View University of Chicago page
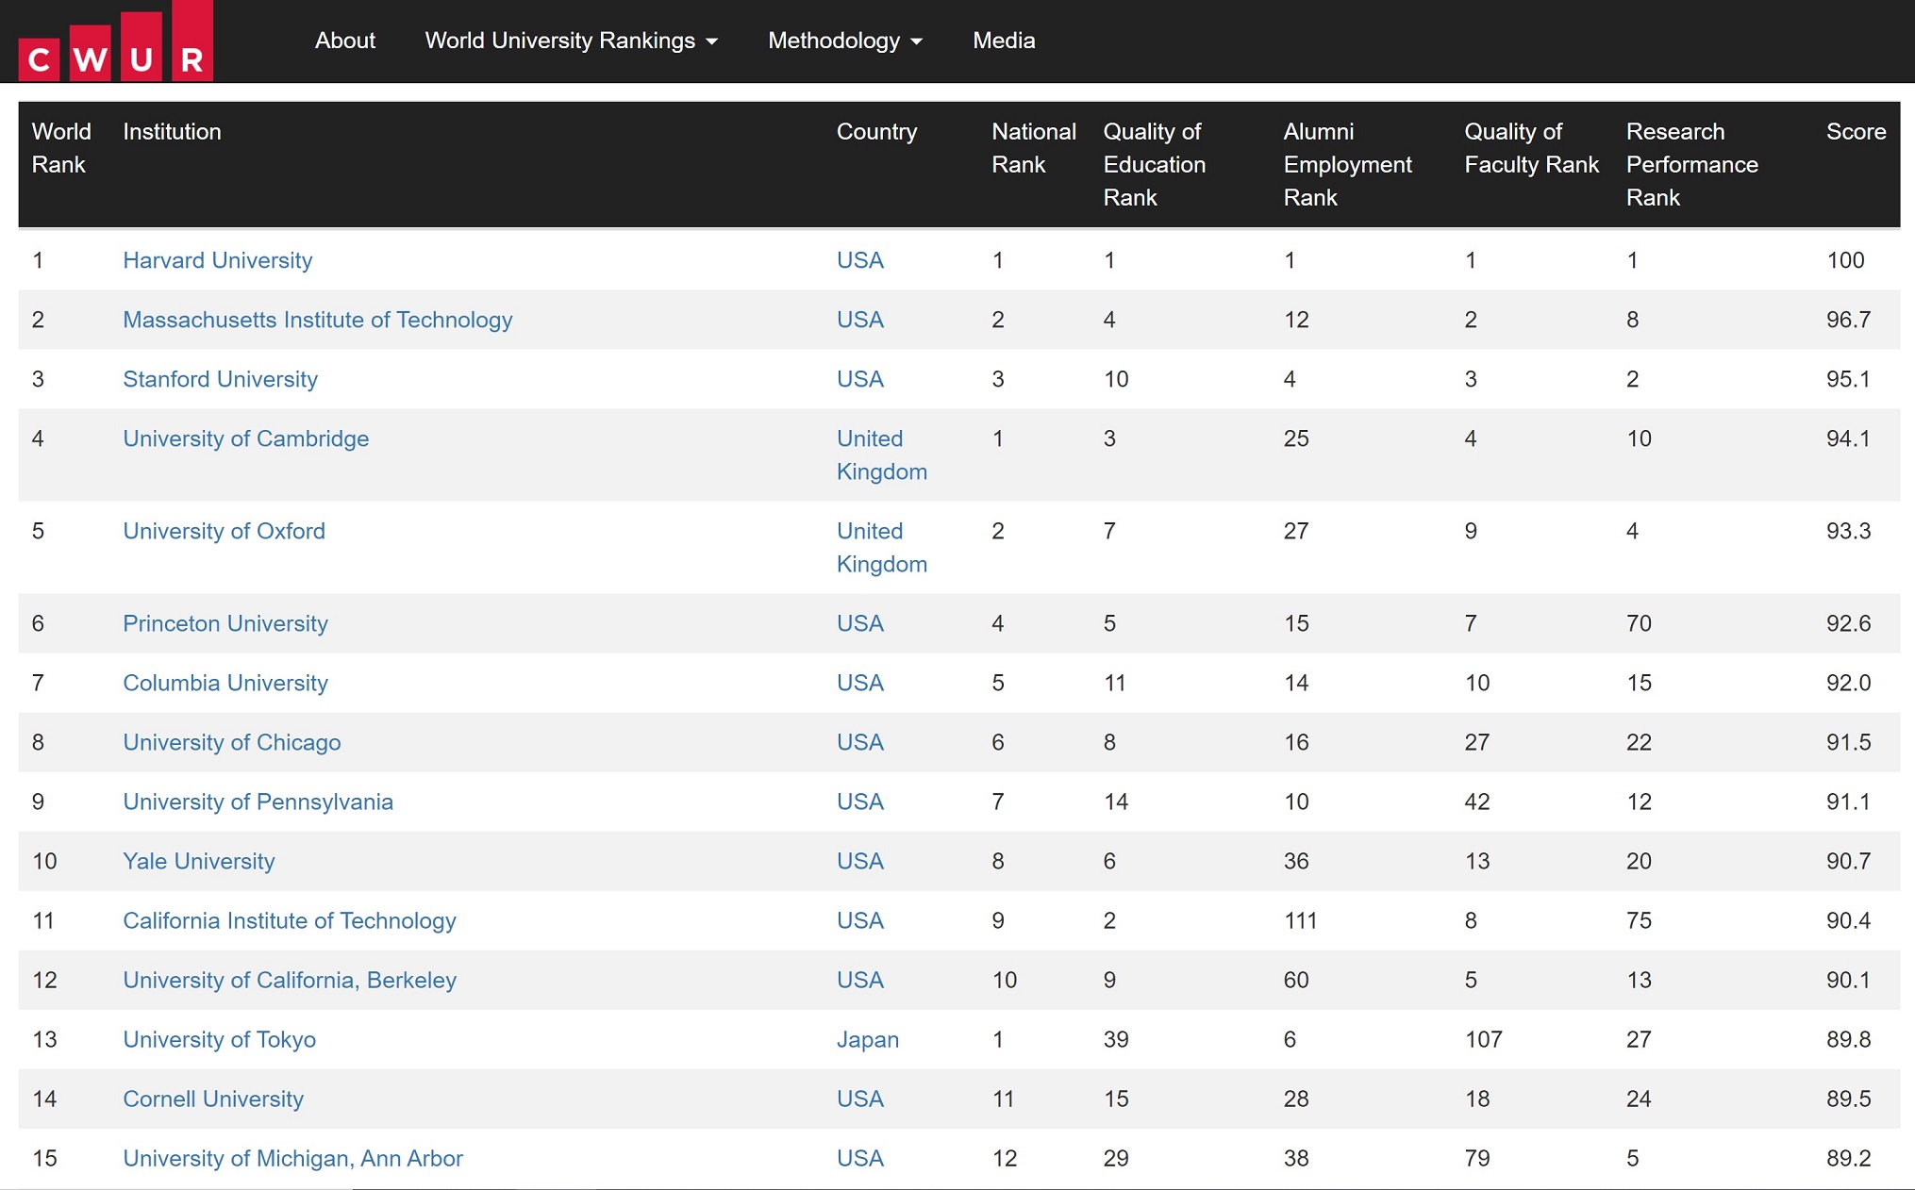The image size is (1915, 1190). tap(232, 742)
